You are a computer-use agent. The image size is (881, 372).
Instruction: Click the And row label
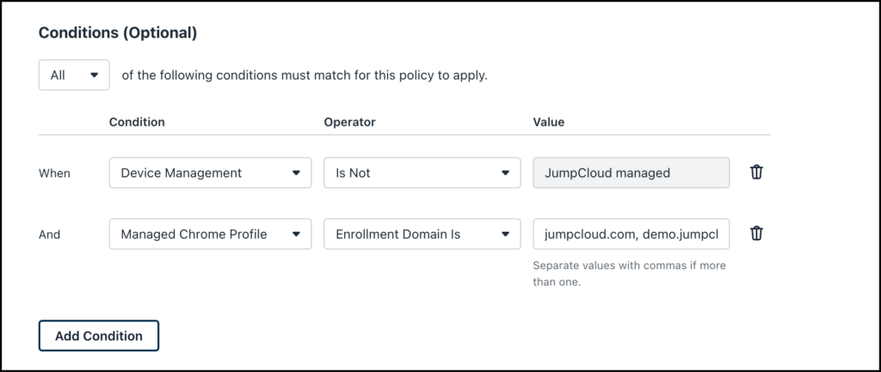[x=49, y=235]
